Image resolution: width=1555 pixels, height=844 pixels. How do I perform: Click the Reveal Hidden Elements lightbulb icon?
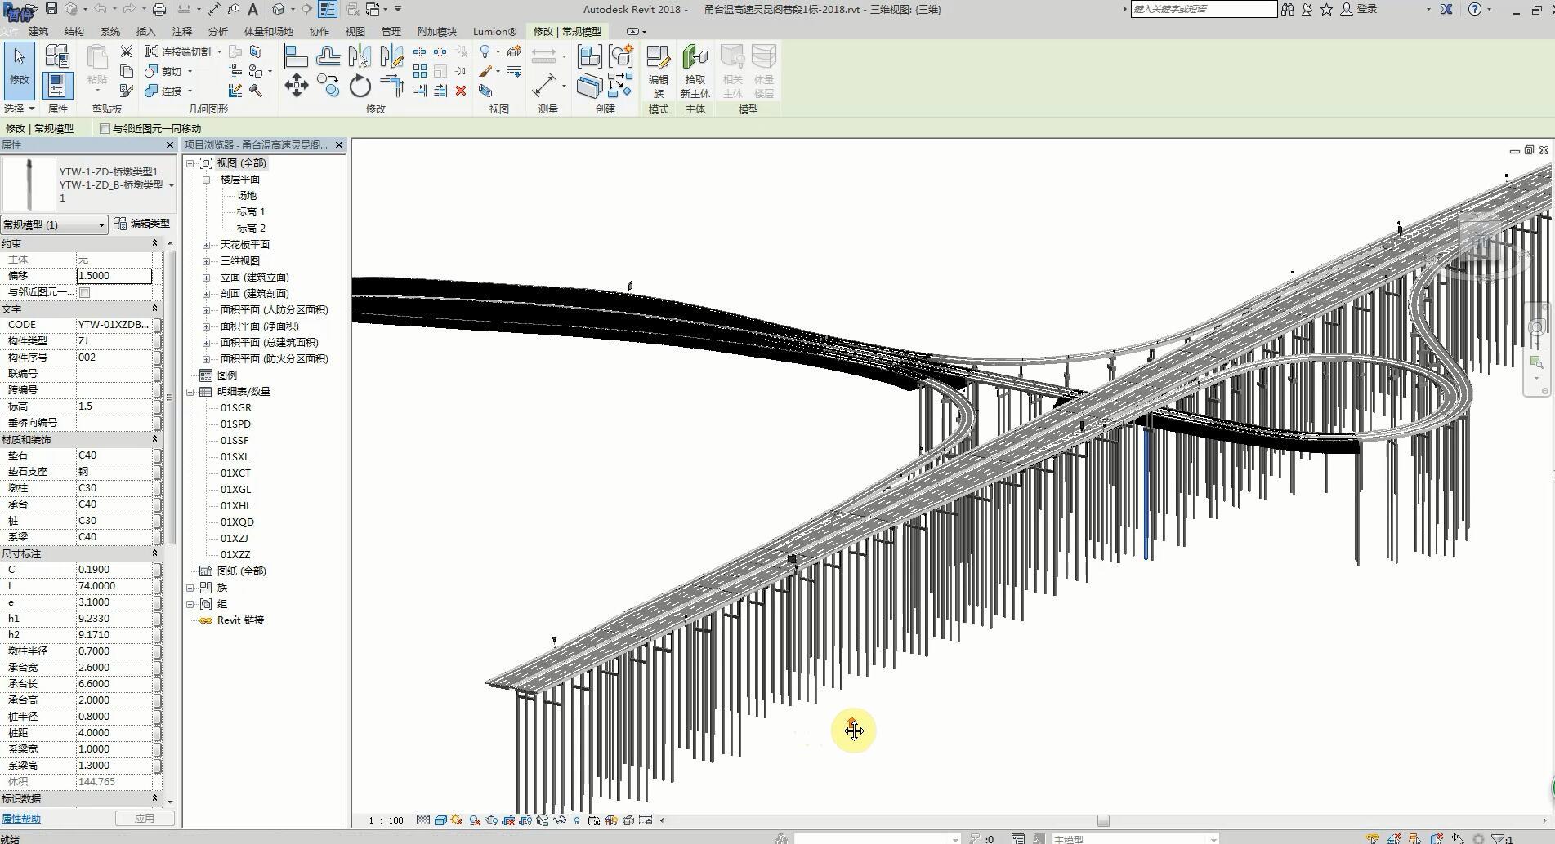tap(577, 820)
